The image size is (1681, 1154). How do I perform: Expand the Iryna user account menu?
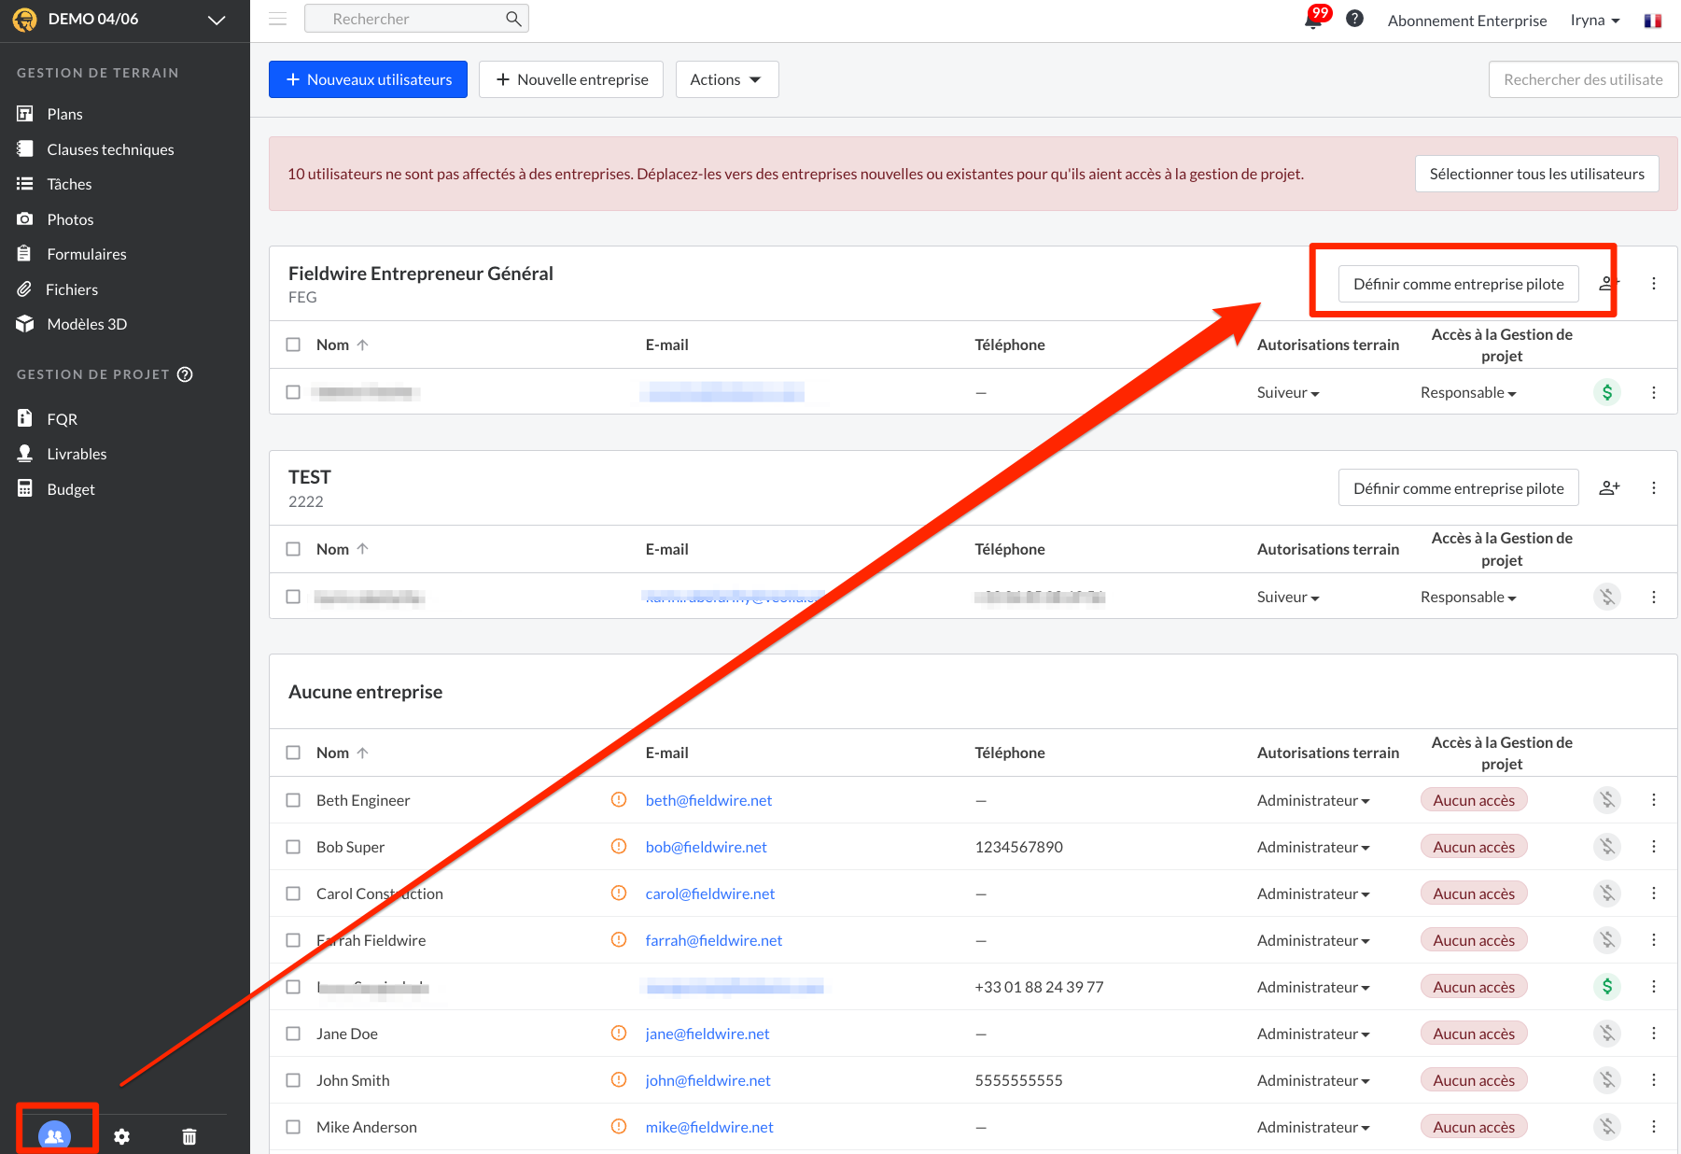click(x=1594, y=21)
